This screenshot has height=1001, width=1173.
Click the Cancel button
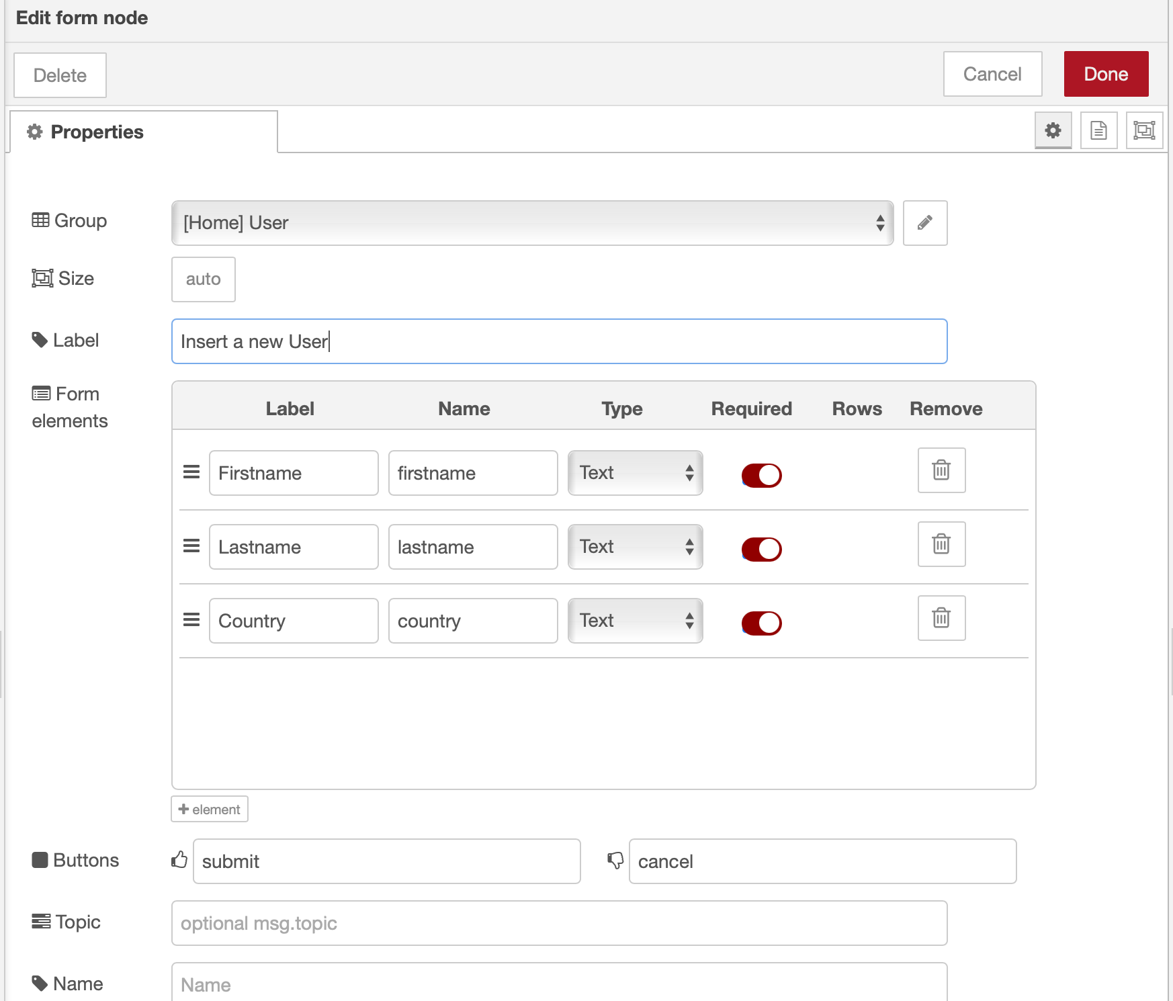992,74
